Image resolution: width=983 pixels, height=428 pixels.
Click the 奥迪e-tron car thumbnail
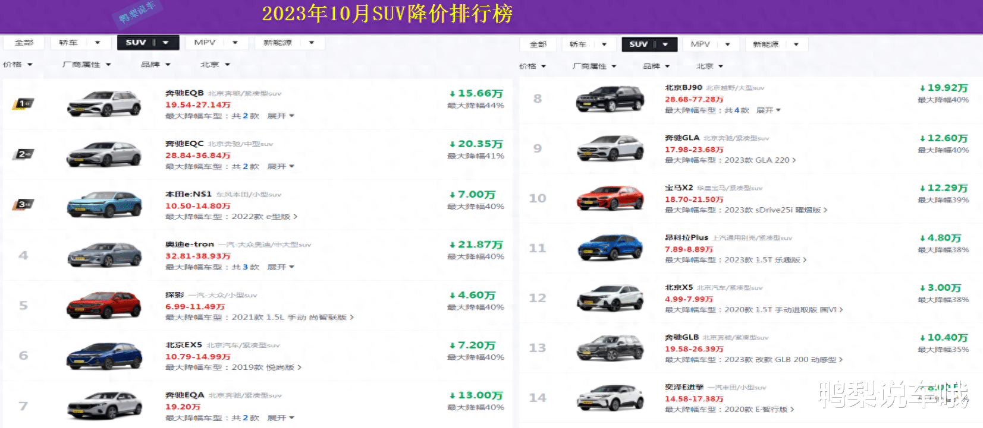[x=104, y=255]
